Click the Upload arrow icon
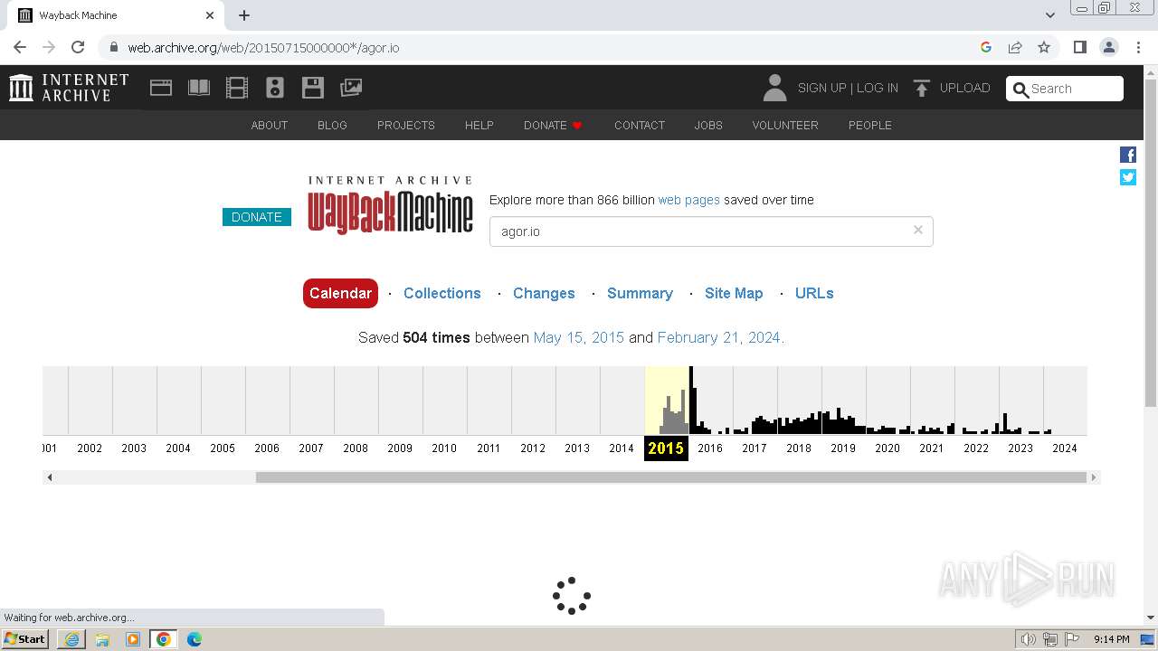The height and width of the screenshot is (651, 1158). click(x=922, y=88)
